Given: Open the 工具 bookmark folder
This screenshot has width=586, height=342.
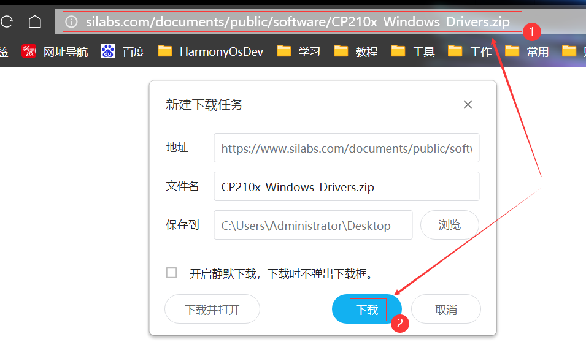Looking at the screenshot, I should (x=412, y=51).
